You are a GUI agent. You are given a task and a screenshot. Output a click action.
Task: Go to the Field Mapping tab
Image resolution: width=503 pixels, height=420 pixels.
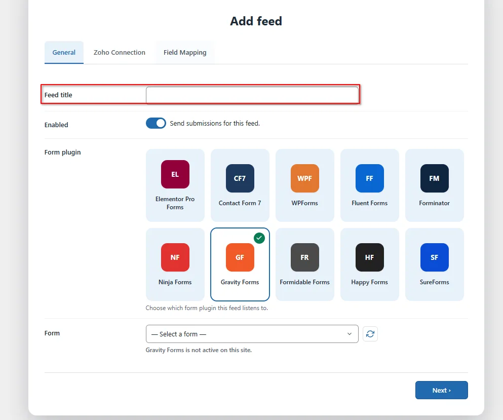(x=185, y=52)
